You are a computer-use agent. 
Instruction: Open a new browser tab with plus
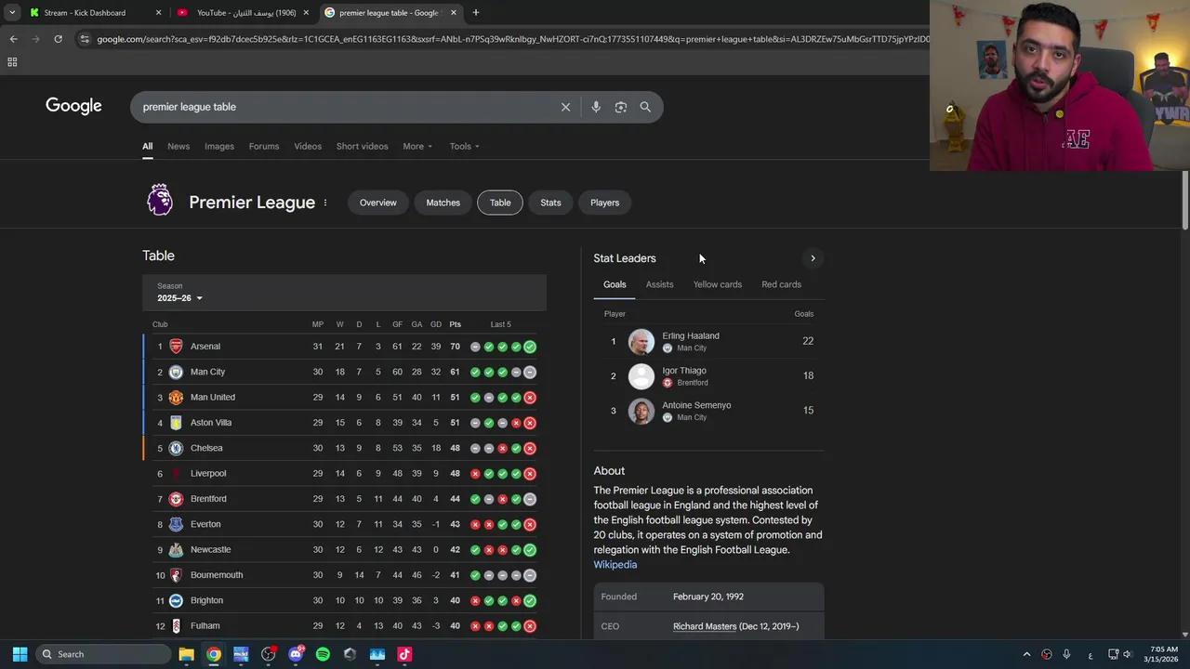coord(476,13)
